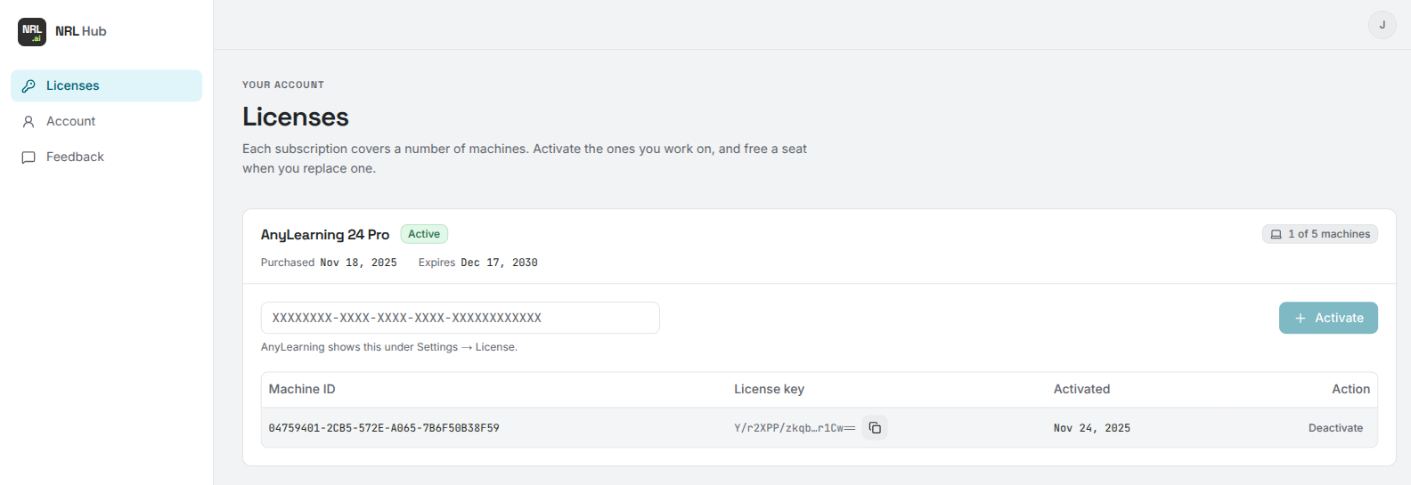Open the Feedback sidebar item
This screenshot has height=485, width=1411.
coord(106,157)
